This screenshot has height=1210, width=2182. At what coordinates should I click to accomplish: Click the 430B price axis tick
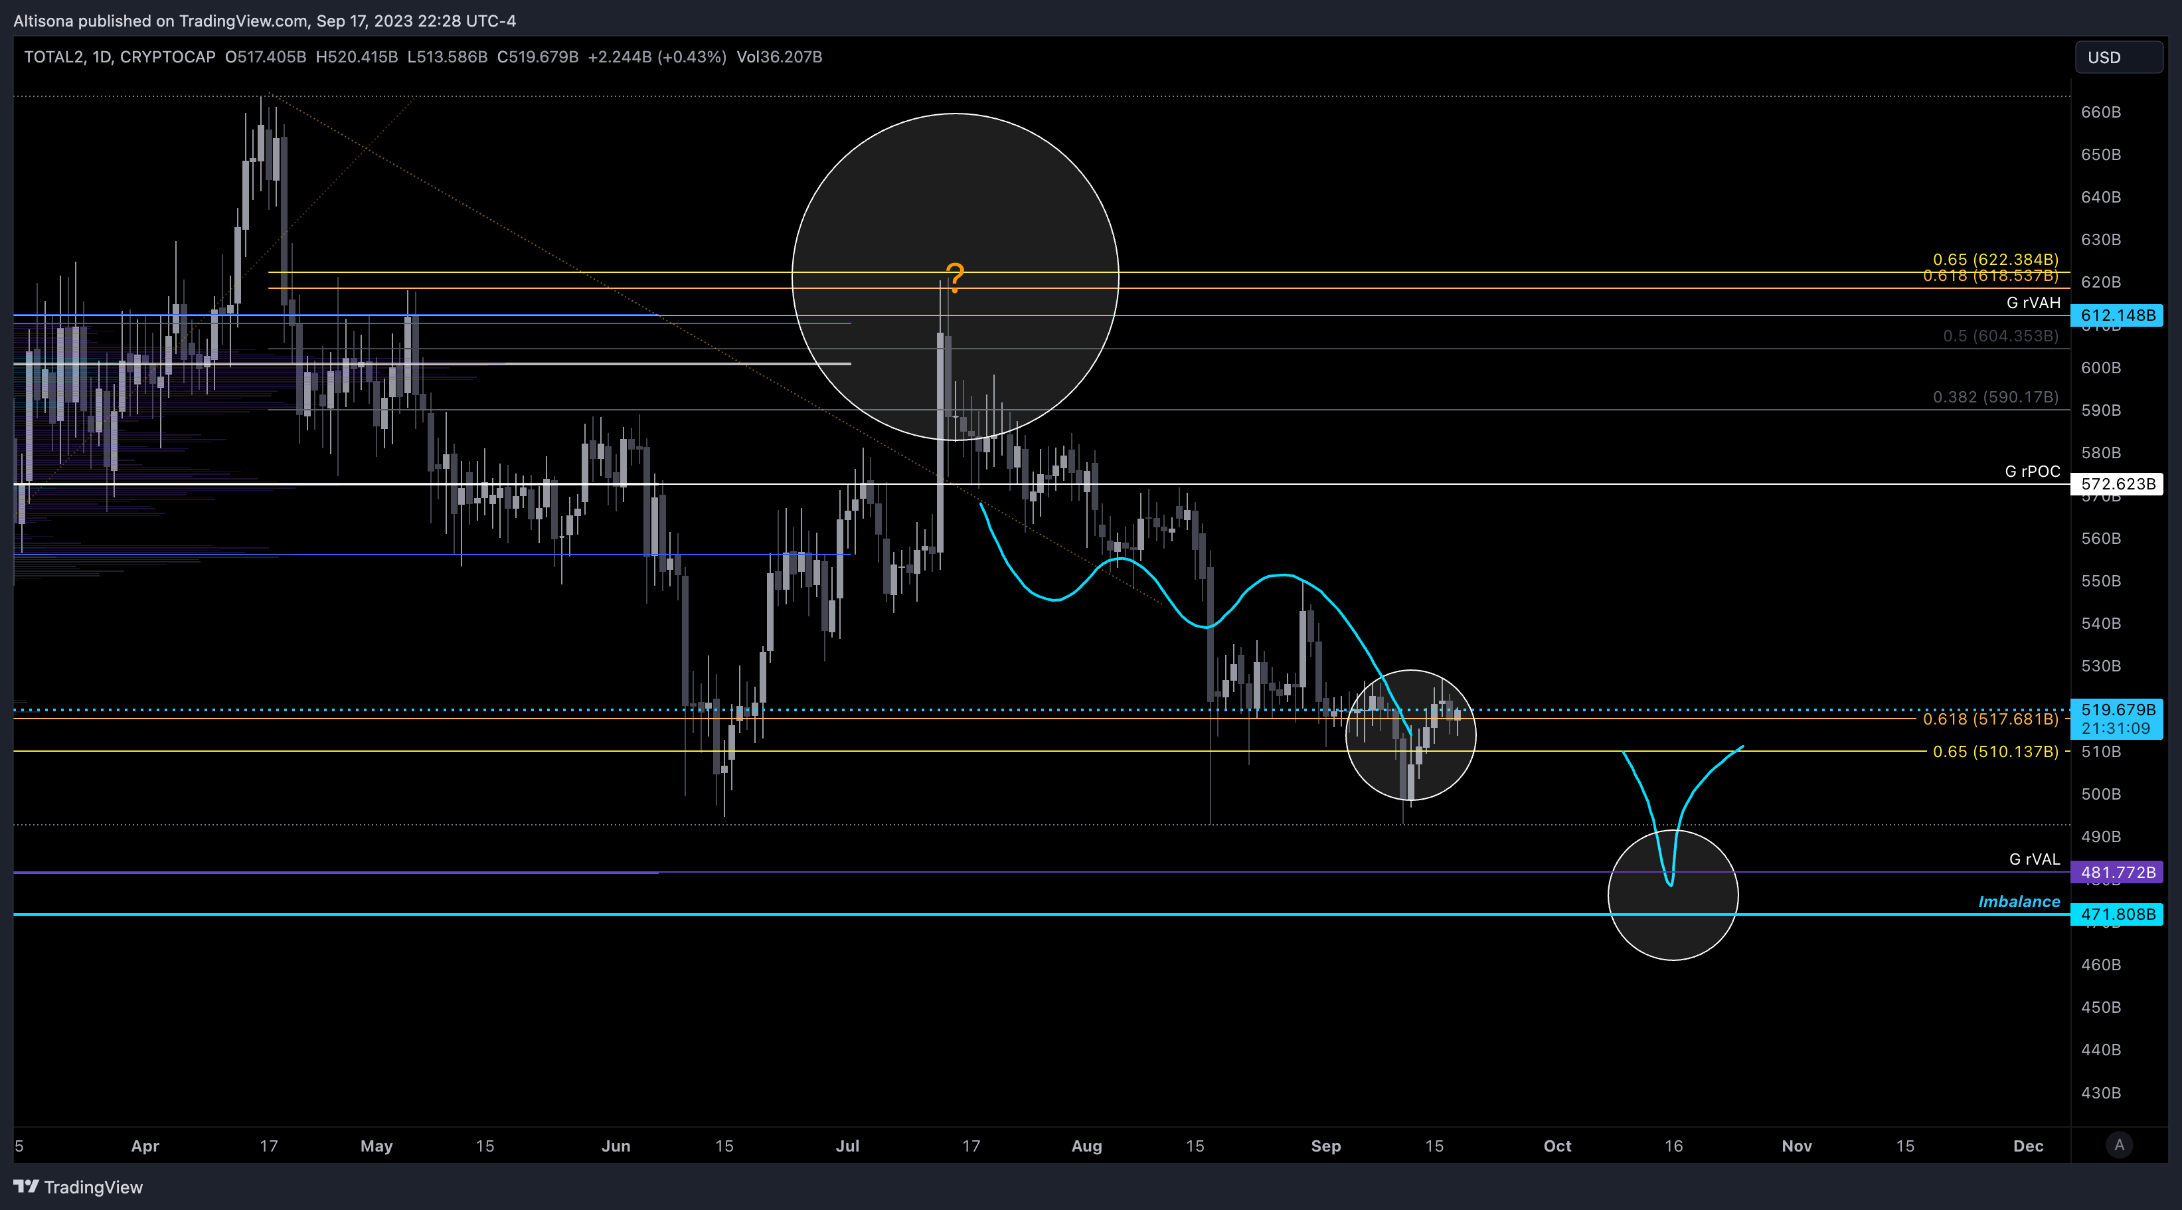[x=2101, y=1092]
